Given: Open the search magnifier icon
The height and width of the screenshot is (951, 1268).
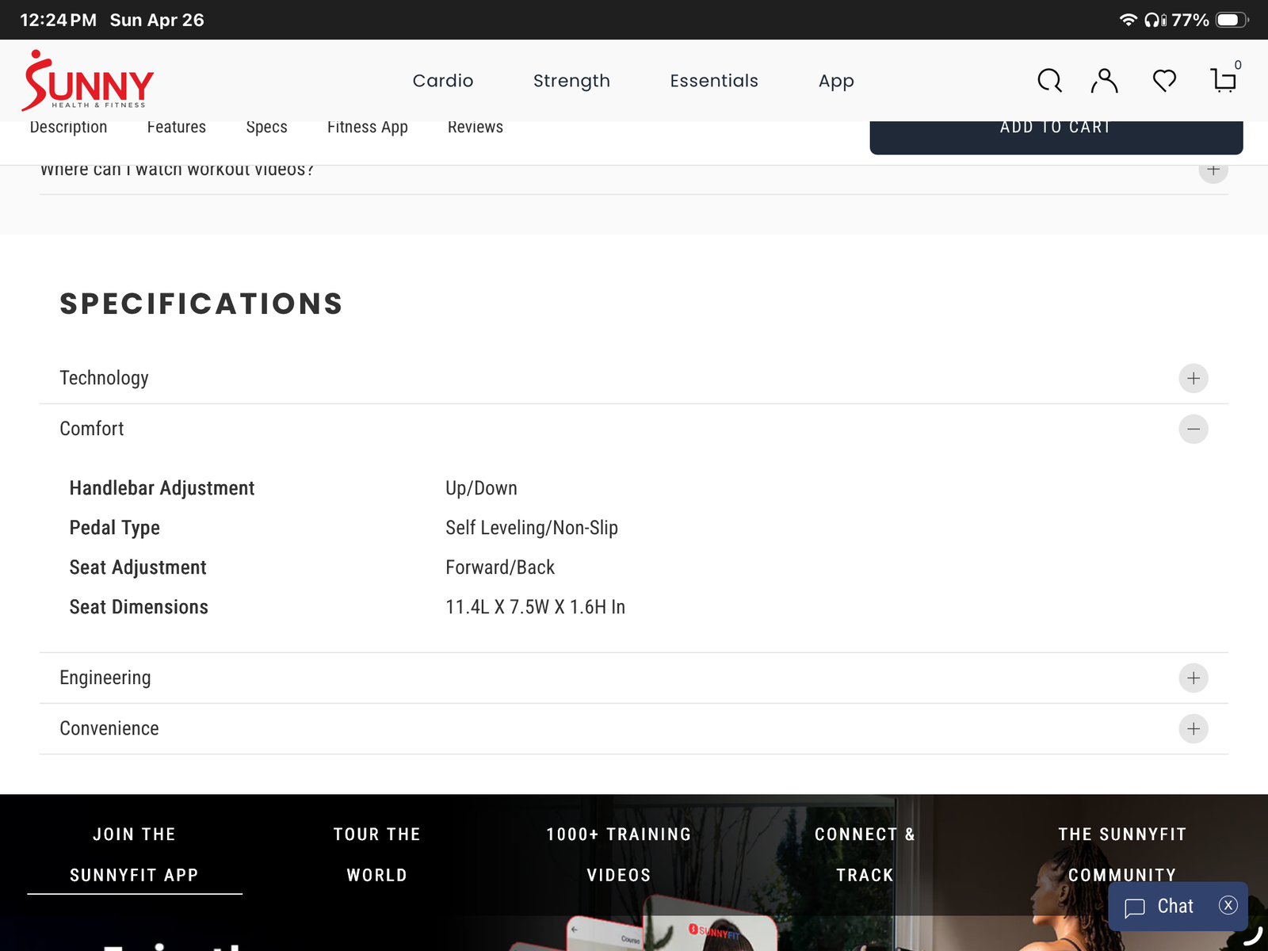Looking at the screenshot, I should (x=1049, y=80).
